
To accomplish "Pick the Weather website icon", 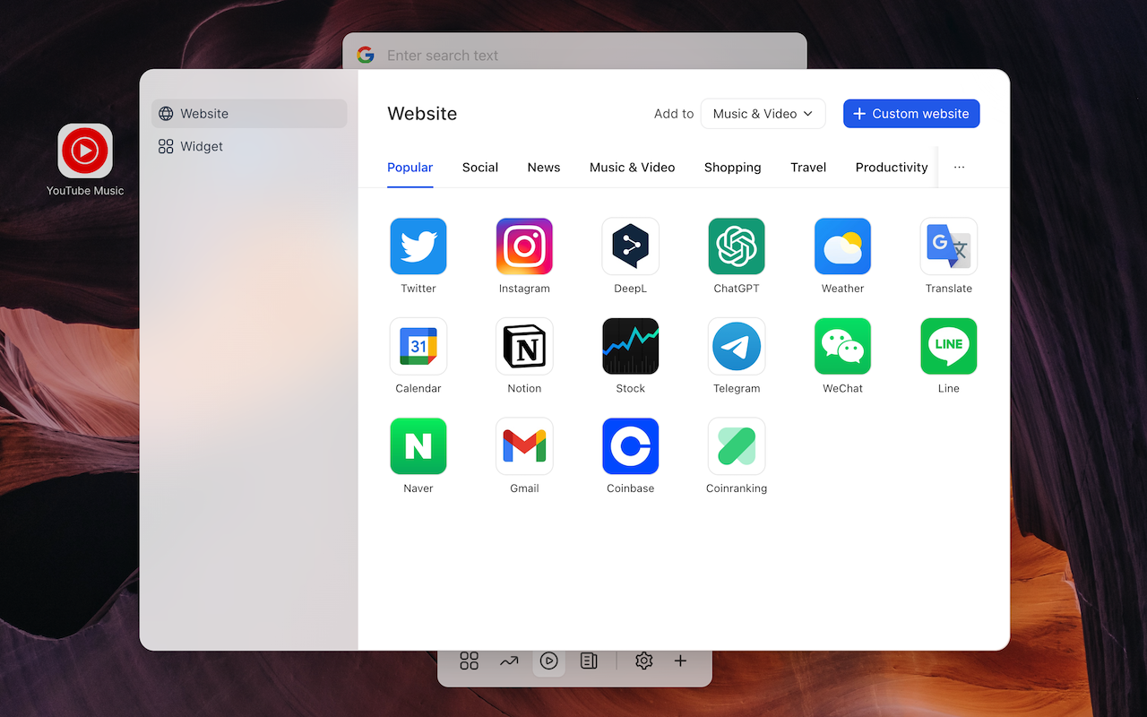I will tap(842, 246).
